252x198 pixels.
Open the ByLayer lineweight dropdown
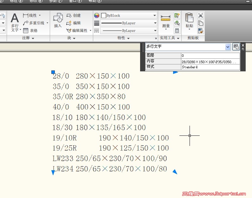pyautogui.click(x=155, y=23)
